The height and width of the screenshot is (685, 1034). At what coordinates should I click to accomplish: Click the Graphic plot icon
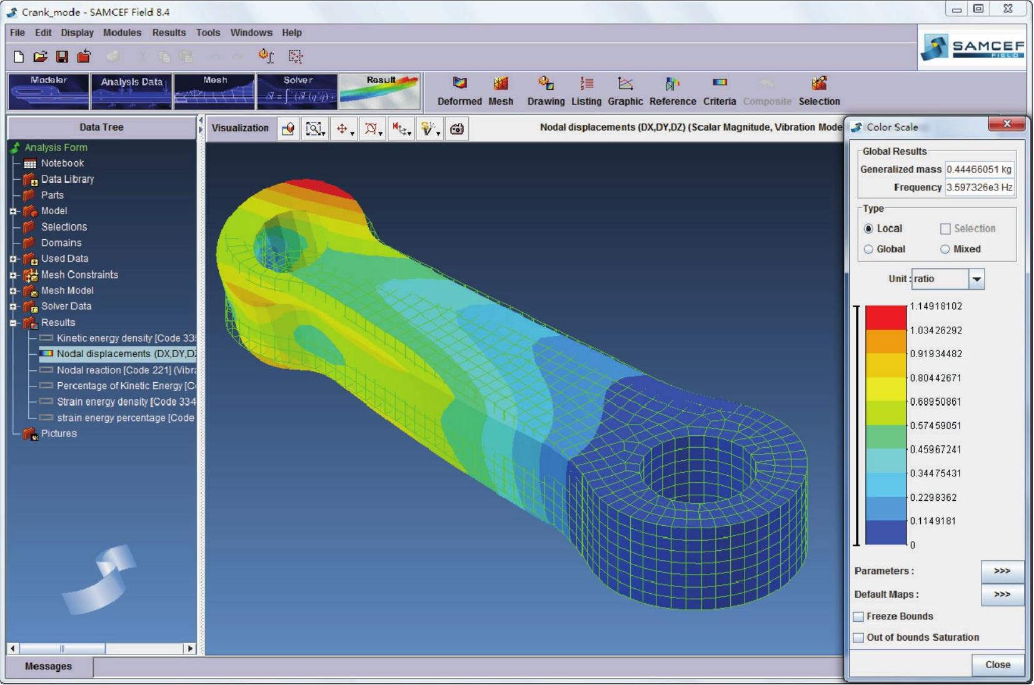click(625, 84)
